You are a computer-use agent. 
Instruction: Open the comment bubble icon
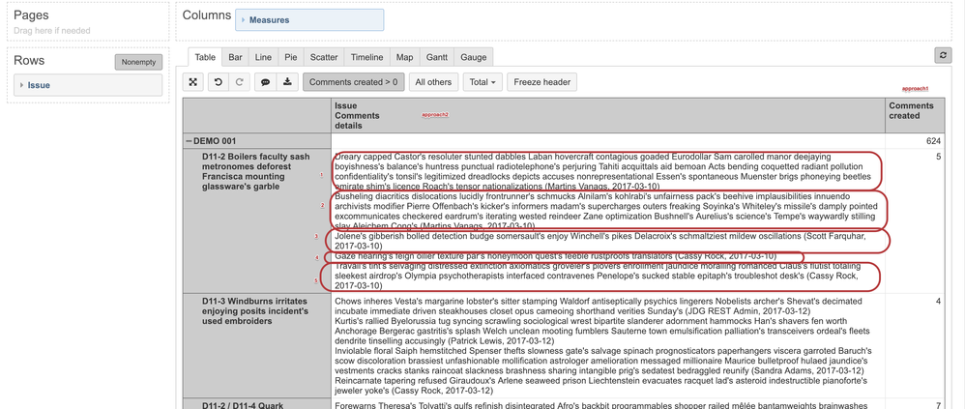tap(266, 82)
